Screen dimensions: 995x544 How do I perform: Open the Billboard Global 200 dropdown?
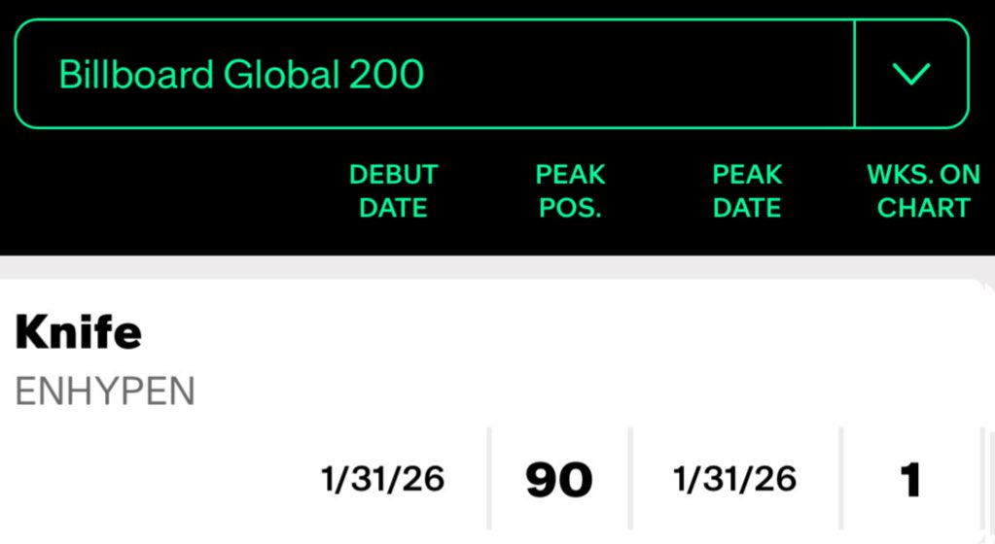pyautogui.click(x=491, y=74)
